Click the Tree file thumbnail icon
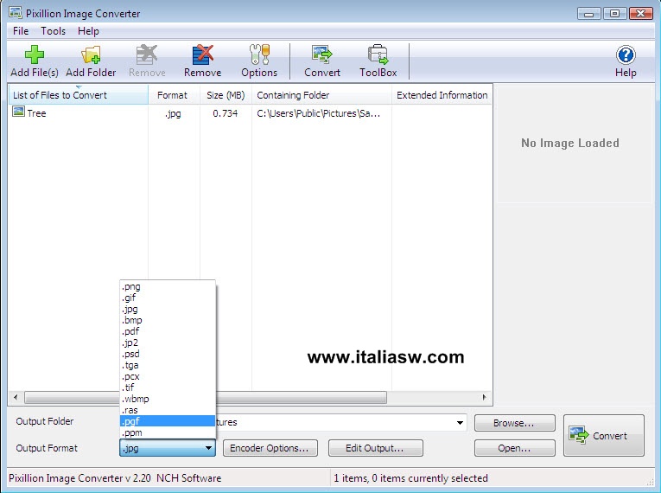The height and width of the screenshot is (493, 661). [x=18, y=112]
